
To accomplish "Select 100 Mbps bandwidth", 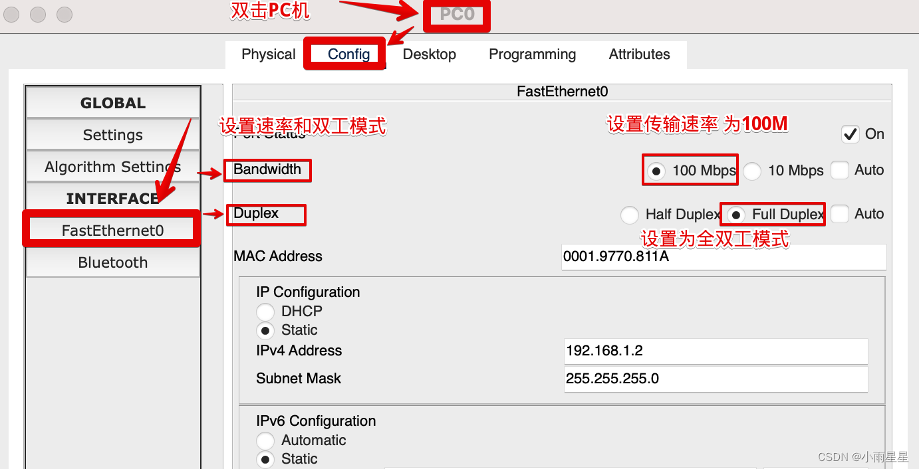I will tap(656, 171).
